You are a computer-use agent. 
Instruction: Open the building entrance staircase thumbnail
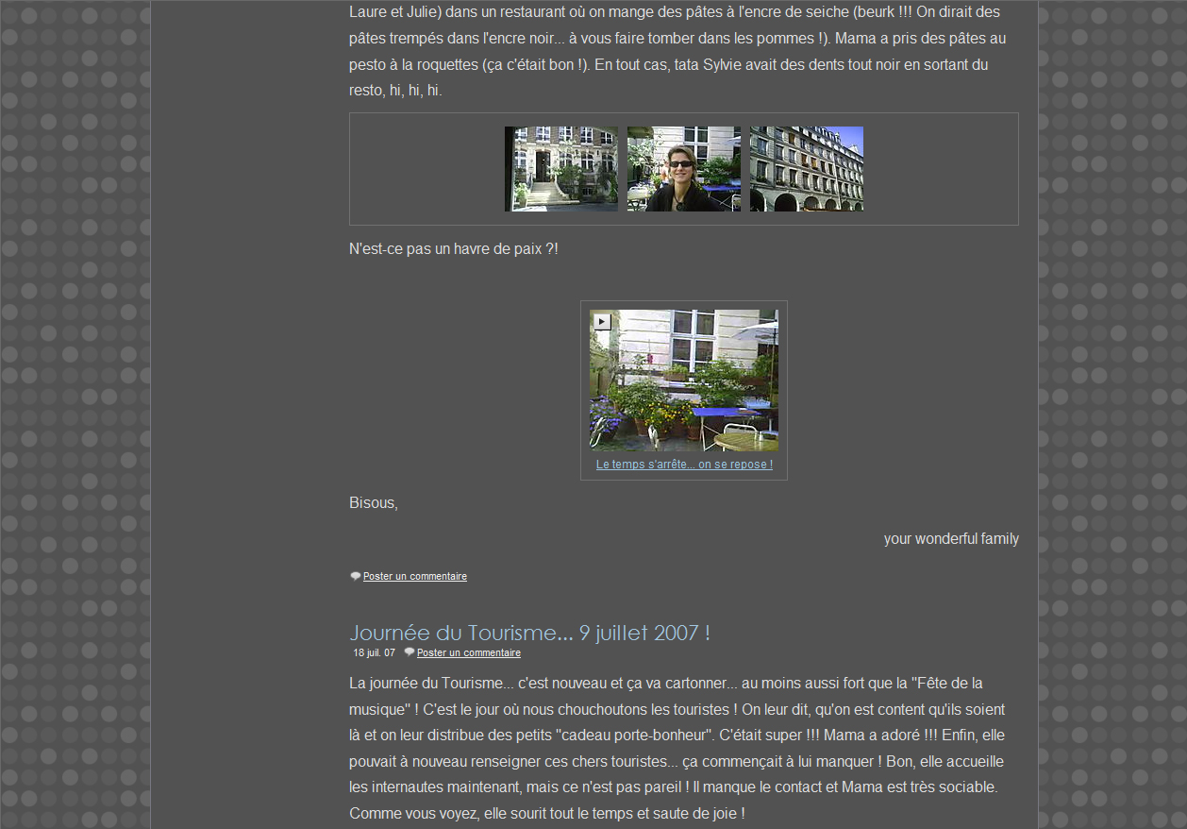pyautogui.click(x=560, y=169)
